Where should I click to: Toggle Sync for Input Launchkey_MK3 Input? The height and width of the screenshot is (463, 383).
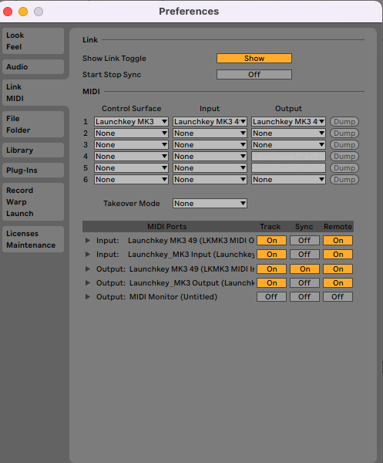(x=304, y=254)
